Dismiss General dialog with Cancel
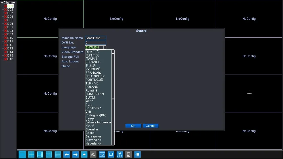283x159 pixels. click(x=151, y=126)
